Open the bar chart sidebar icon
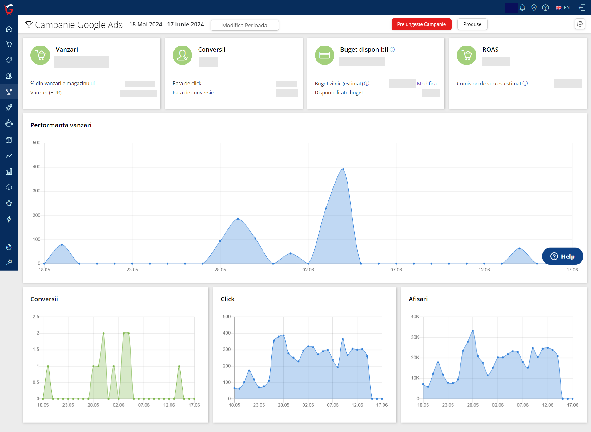The image size is (591, 432). click(x=9, y=172)
